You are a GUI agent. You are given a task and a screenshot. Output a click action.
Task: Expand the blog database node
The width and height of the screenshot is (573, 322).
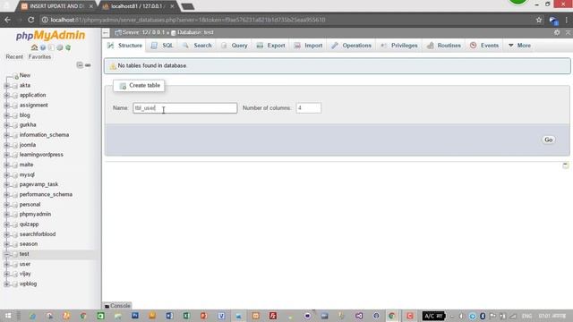(6, 115)
